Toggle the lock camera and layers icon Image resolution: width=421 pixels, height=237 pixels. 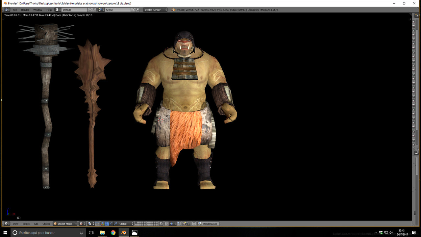coord(161,224)
